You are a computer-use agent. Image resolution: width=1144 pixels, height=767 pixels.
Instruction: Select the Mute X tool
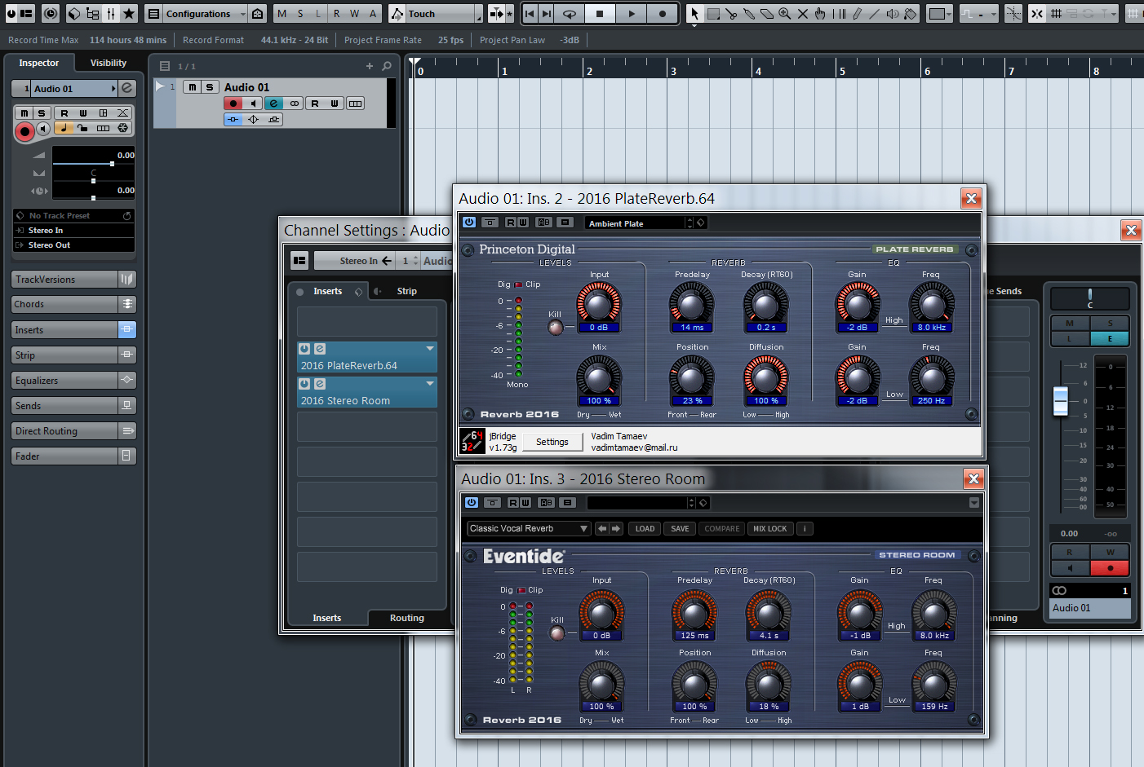click(x=803, y=14)
